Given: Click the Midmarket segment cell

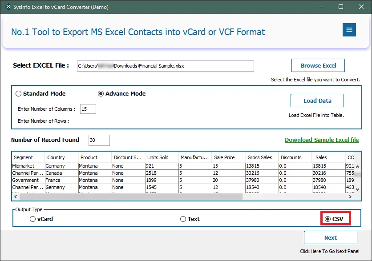Looking at the screenshot, I should click(28, 166).
